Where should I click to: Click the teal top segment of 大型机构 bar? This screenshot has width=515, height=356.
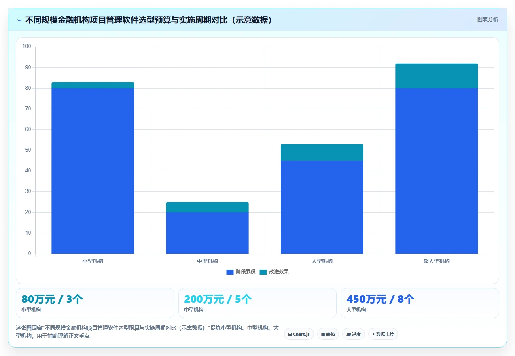click(322, 153)
